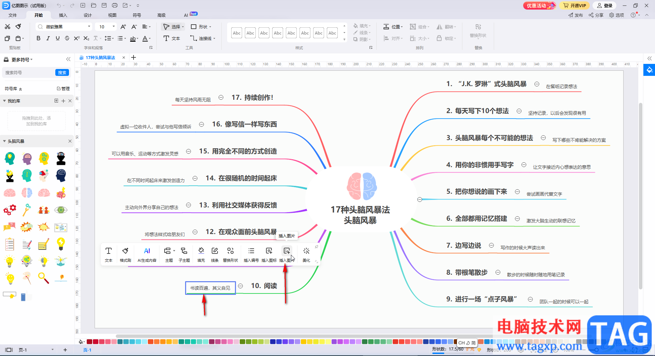Click 子主题 in the floating toolbar
This screenshot has width=655, height=356.
[184, 255]
